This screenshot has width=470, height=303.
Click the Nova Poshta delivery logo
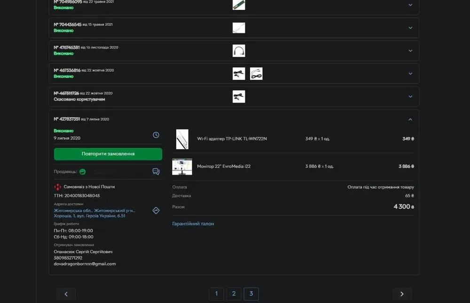(x=58, y=187)
